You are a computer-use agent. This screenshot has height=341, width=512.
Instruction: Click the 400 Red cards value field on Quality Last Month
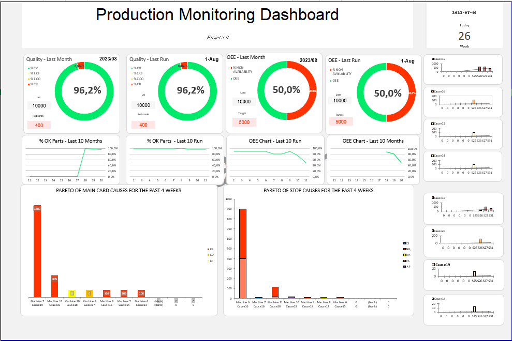(x=38, y=125)
